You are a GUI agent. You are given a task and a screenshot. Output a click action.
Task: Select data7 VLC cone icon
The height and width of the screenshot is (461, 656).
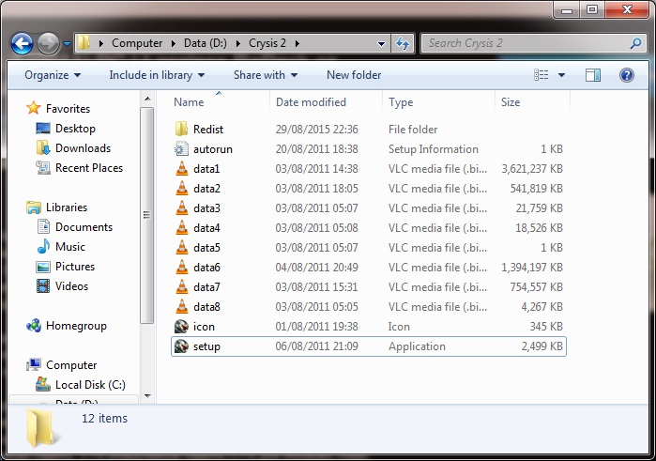[x=181, y=286]
